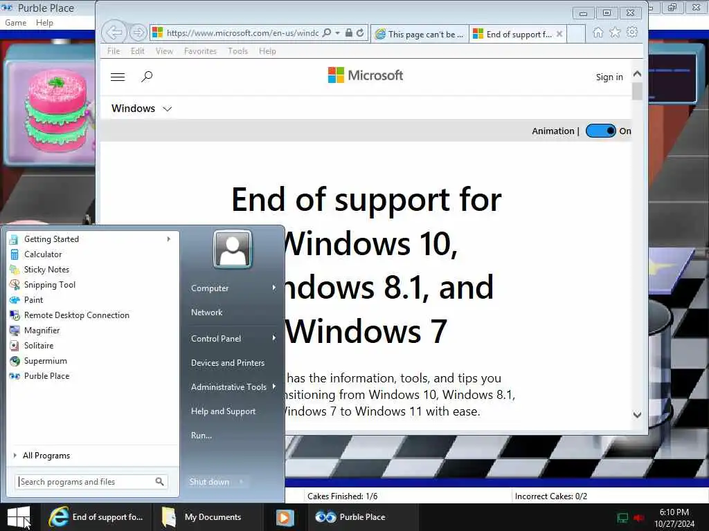This screenshot has height=531, width=709.
Task: Expand Control Panel submenu
Action: (x=274, y=338)
